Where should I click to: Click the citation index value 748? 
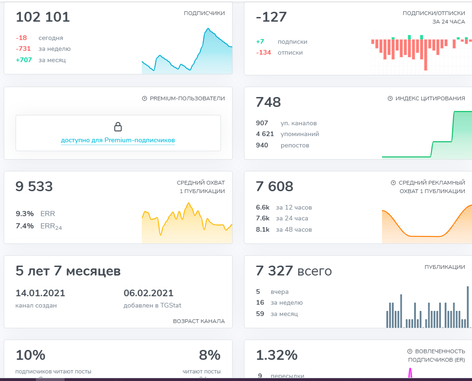[268, 102]
